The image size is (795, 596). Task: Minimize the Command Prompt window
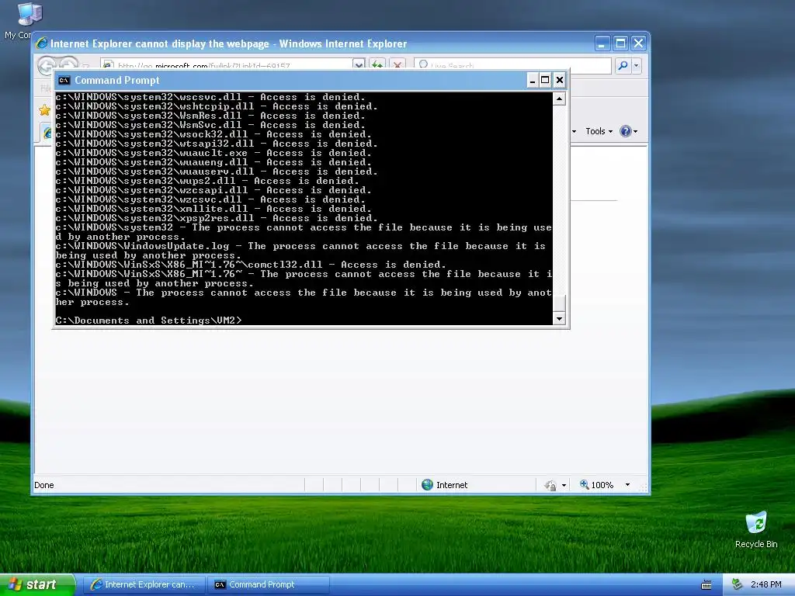pos(533,80)
